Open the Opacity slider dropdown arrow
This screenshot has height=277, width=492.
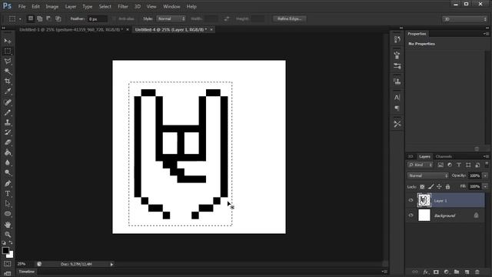pyautogui.click(x=485, y=175)
